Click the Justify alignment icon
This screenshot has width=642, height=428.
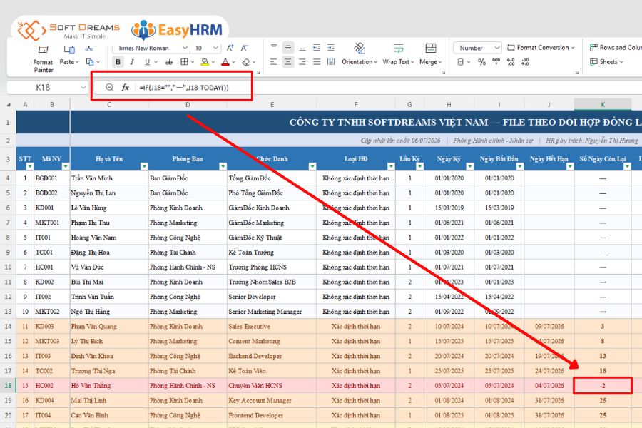317,62
